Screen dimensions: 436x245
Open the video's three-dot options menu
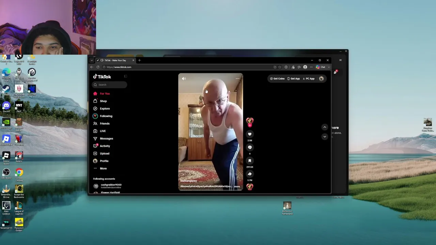(237, 79)
